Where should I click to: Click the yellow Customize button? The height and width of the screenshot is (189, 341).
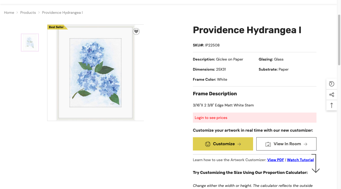coord(223,144)
